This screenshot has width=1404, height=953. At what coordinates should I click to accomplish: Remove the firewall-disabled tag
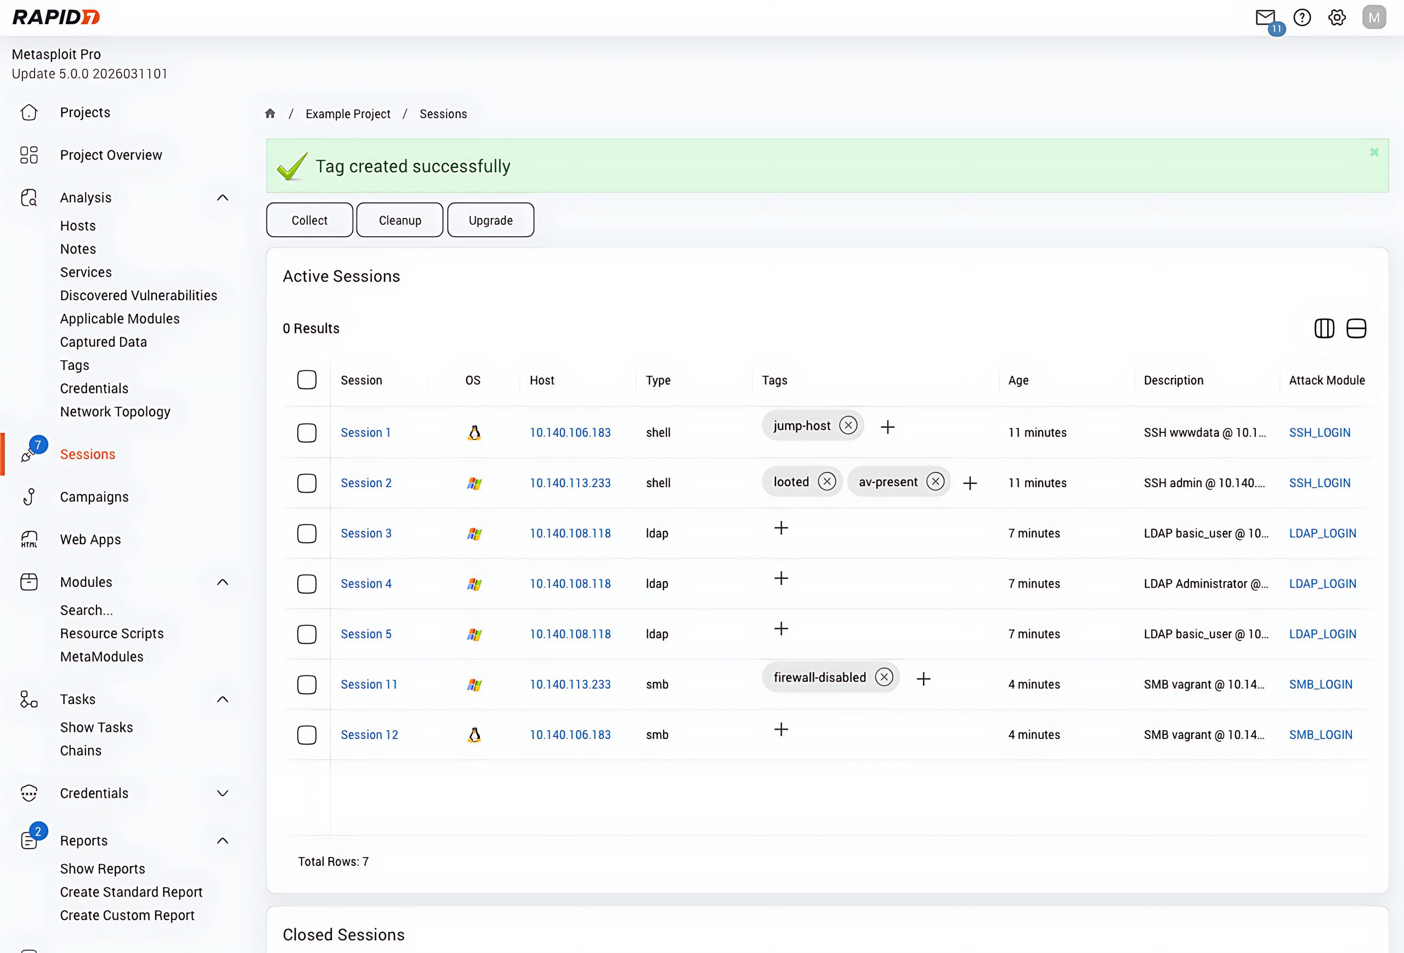[x=884, y=678]
